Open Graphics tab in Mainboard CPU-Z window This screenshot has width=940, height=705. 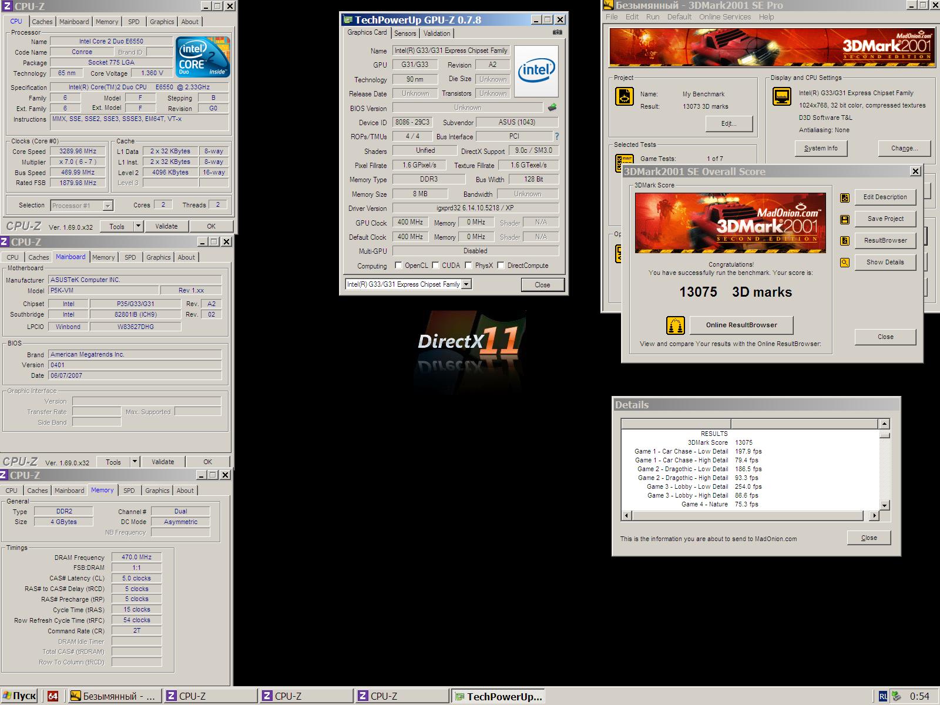click(158, 257)
